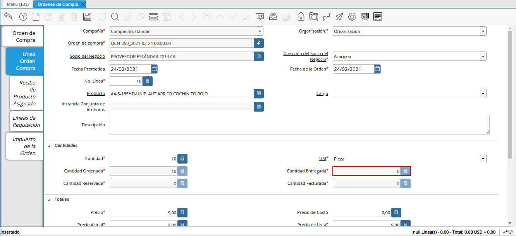Open the report presentation icon
Viewport: 516px width, 236px height.
pyautogui.click(x=260, y=17)
